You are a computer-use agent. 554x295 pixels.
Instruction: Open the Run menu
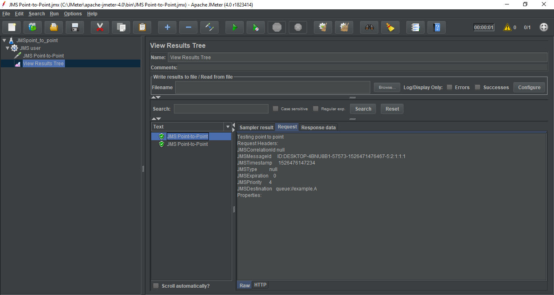pos(54,14)
